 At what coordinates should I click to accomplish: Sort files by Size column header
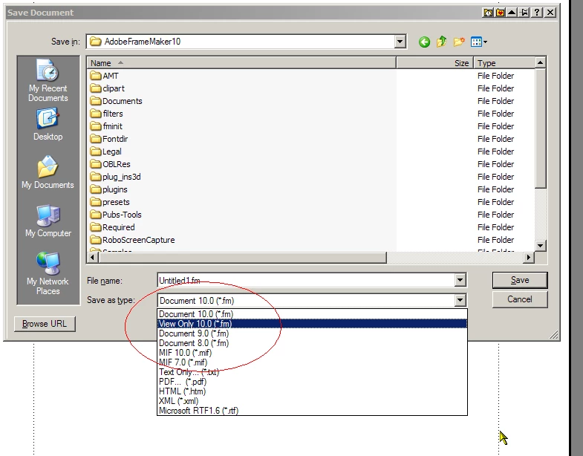pos(435,63)
